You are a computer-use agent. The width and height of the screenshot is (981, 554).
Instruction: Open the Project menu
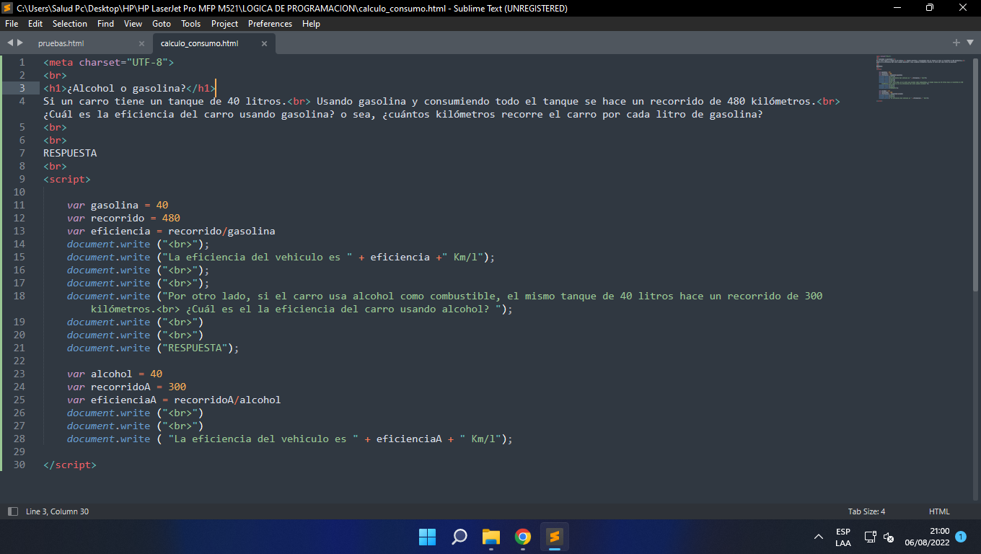225,24
